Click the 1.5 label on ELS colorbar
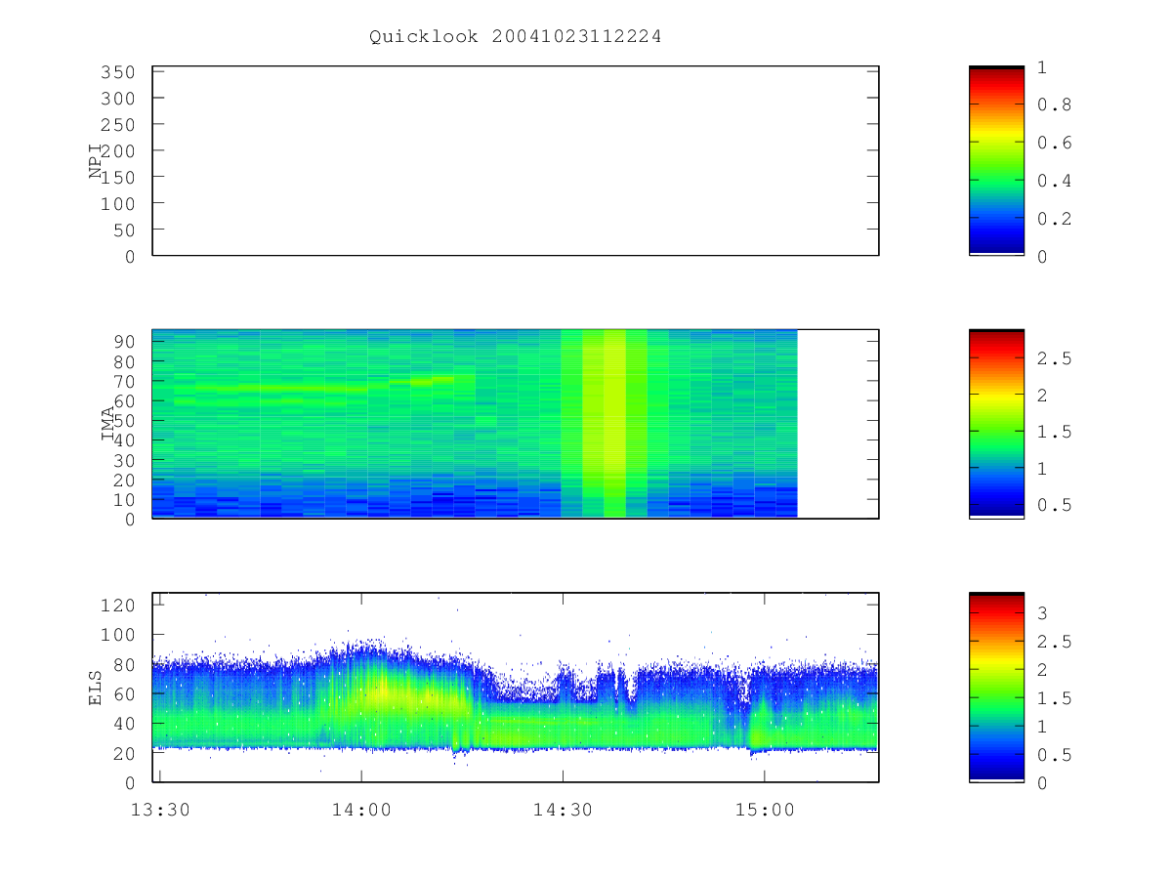Image resolution: width=1172 pixels, height=879 pixels. tap(1054, 698)
